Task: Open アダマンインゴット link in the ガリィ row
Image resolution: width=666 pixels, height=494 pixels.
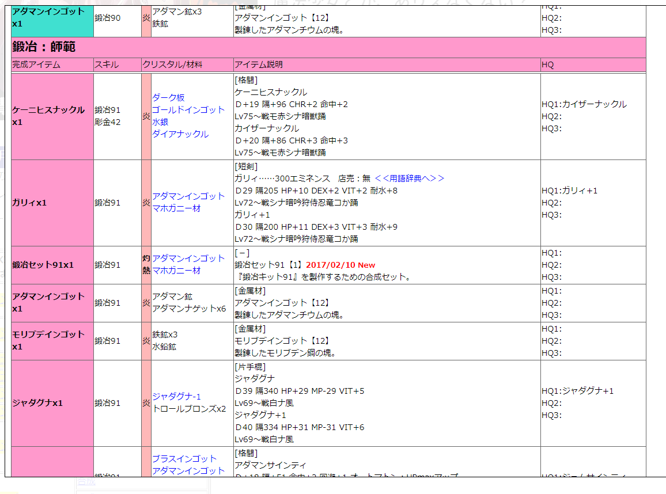Action: click(x=188, y=196)
